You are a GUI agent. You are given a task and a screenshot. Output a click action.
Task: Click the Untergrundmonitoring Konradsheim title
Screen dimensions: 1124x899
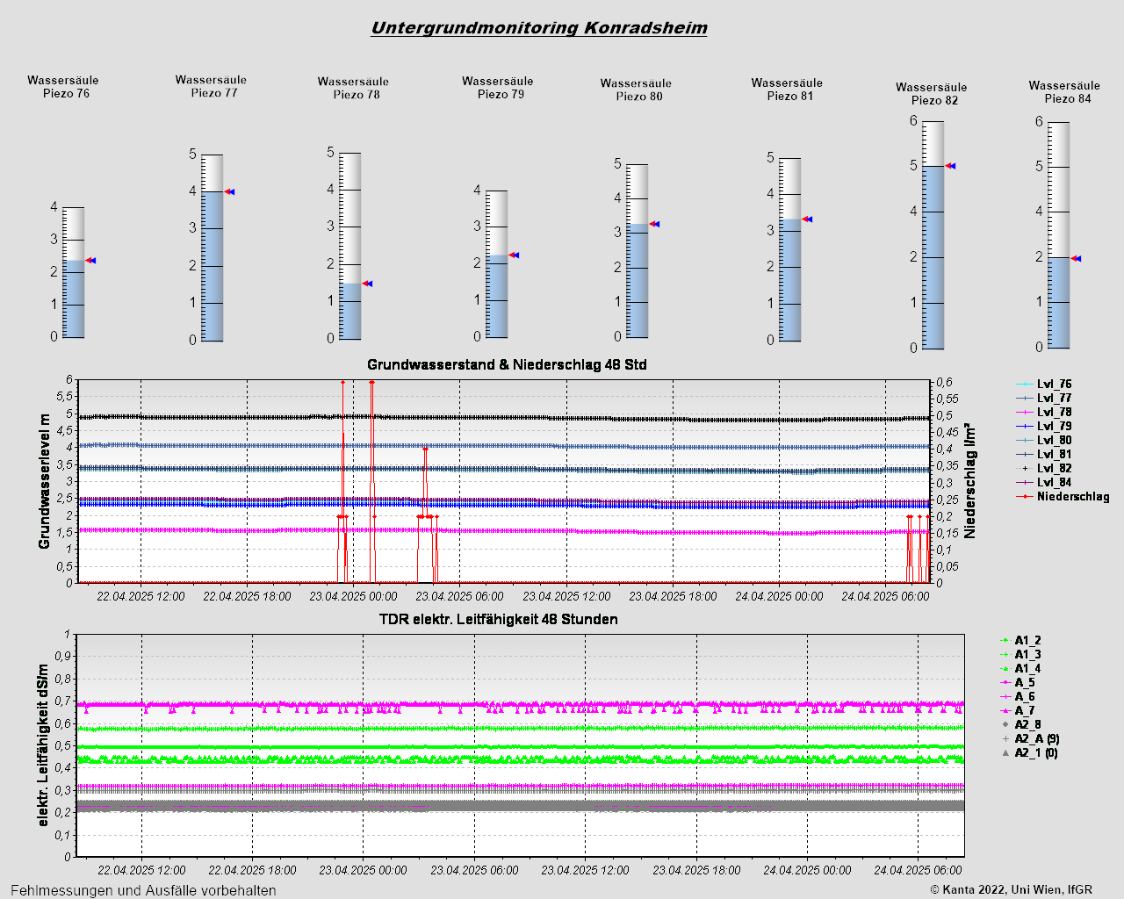tap(539, 28)
